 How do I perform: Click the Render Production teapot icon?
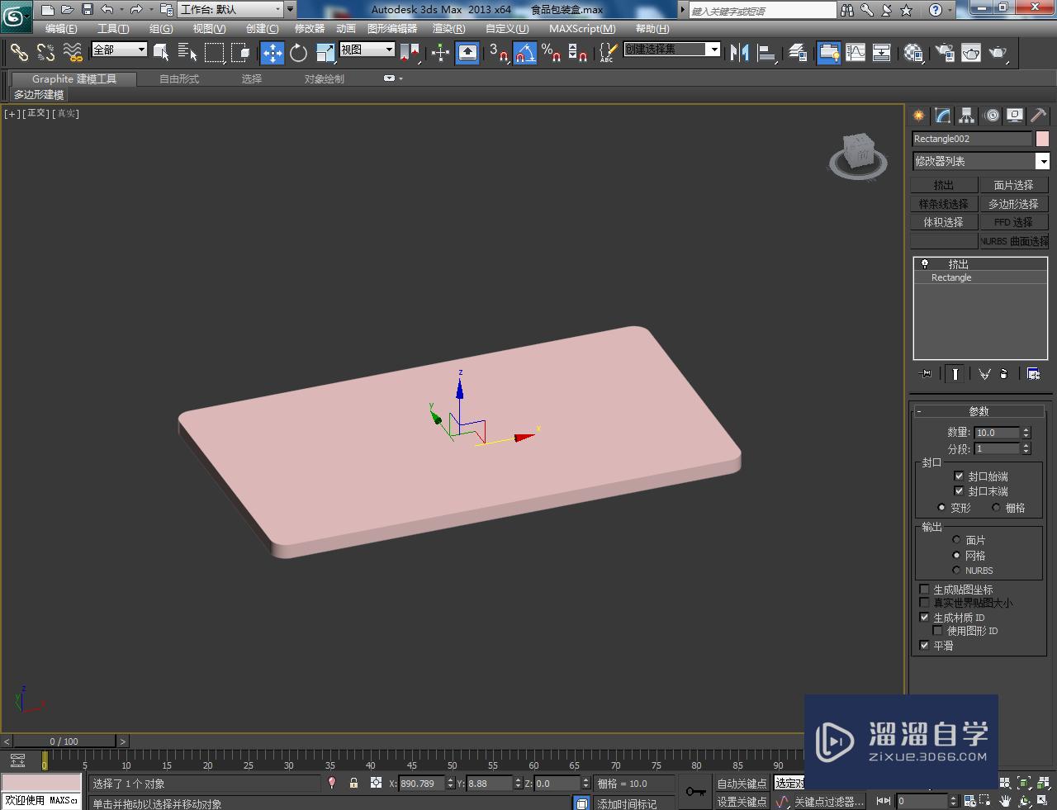point(998,53)
